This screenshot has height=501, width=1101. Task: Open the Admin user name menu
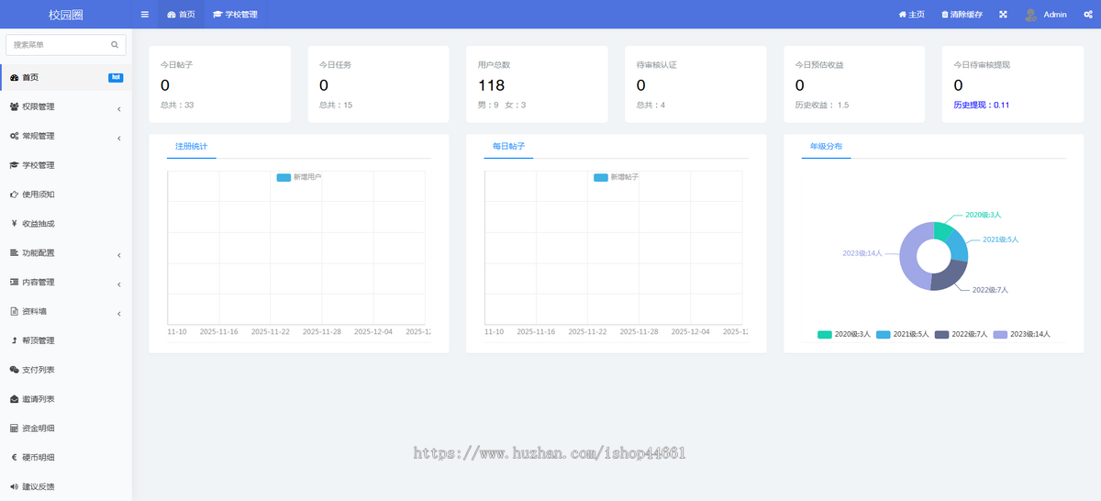click(1055, 15)
